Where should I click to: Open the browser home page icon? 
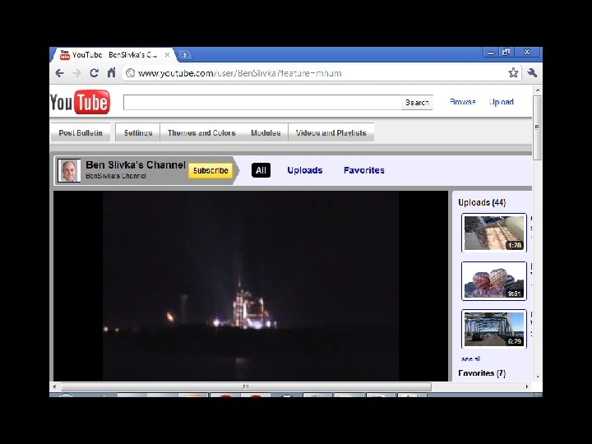pyautogui.click(x=111, y=72)
